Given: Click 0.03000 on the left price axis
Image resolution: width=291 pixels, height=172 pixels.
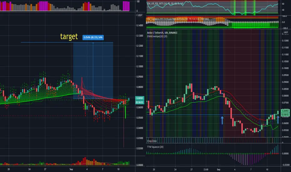Looking at the screenshot, I should (x=140, y=138).
